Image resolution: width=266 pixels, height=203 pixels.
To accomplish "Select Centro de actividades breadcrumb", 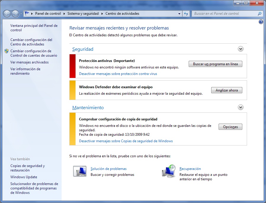I will (x=122, y=14).
